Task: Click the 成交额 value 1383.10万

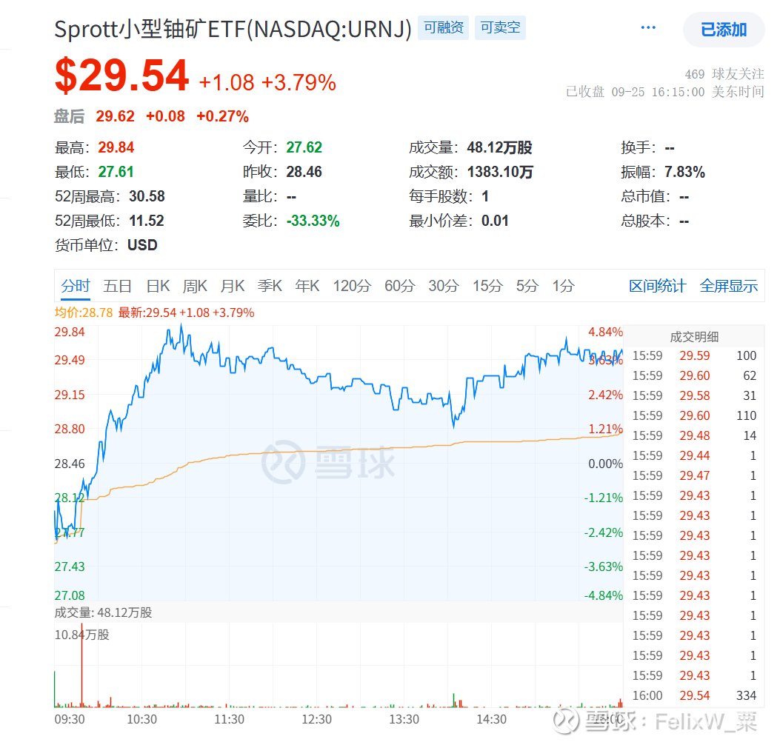Action: (500, 172)
